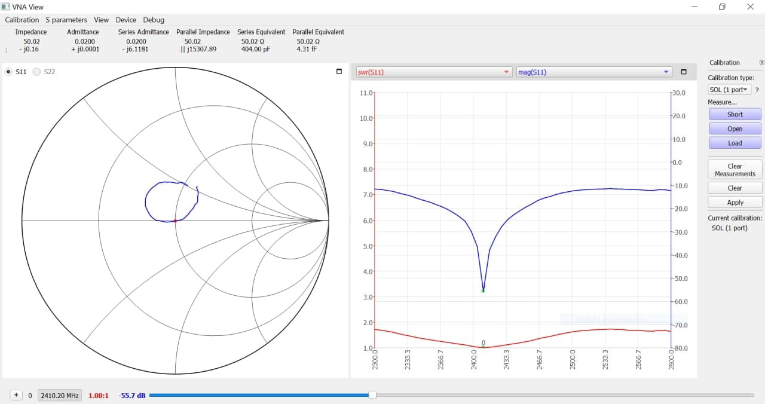Click the Apply calibration button
This screenshot has height=404, width=765.
pos(735,202)
